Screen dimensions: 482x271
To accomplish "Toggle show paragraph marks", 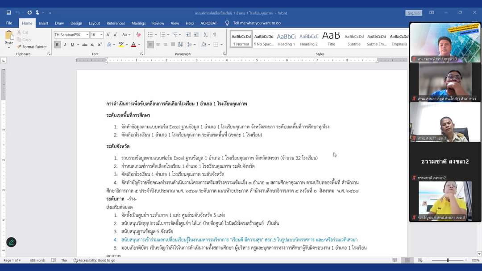I will coord(215,35).
